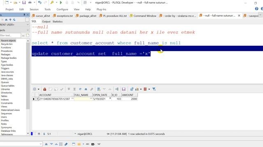Click the fetch next page icon
The width and height of the screenshot is (263, 147).
[x=69, y=89]
